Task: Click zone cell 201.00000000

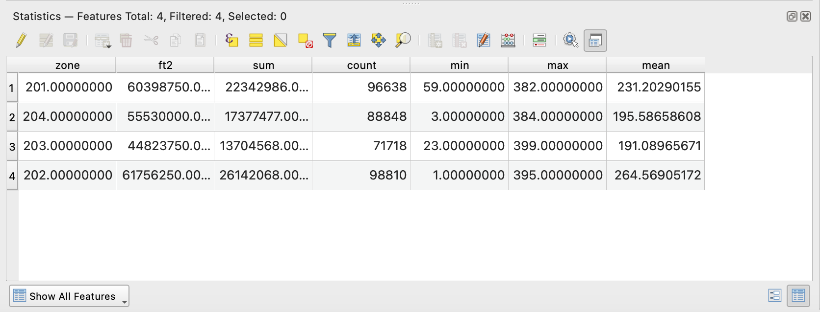Action: tap(67, 88)
